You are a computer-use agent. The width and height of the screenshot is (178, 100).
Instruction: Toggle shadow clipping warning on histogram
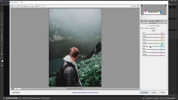tap(142, 5)
